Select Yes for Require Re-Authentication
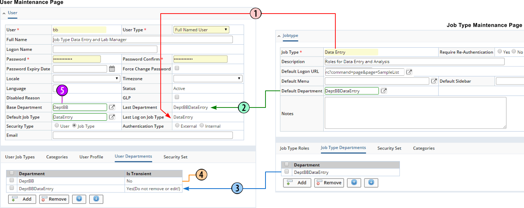Viewport: 524px width, 208px height. 499,52
